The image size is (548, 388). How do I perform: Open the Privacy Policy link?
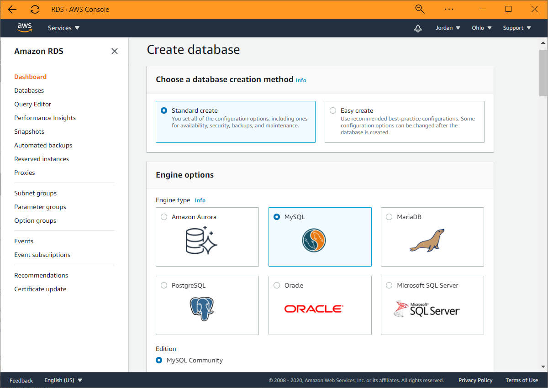(475, 380)
